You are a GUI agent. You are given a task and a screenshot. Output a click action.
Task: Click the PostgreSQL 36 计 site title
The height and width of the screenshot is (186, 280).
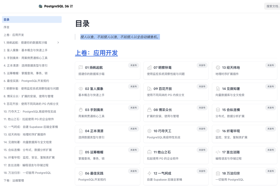pyautogui.click(x=59, y=6)
